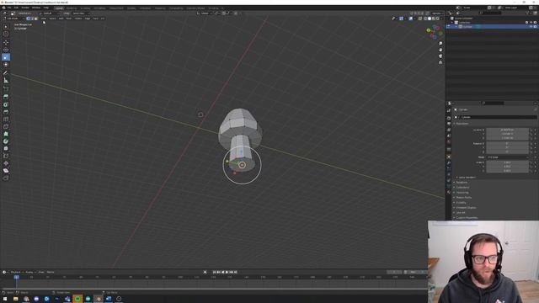The image size is (539, 303).
Task: Open the File menu
Action: pyautogui.click(x=9, y=8)
